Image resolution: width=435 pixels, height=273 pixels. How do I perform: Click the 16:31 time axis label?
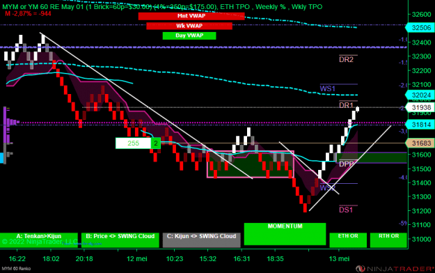(x=242, y=259)
